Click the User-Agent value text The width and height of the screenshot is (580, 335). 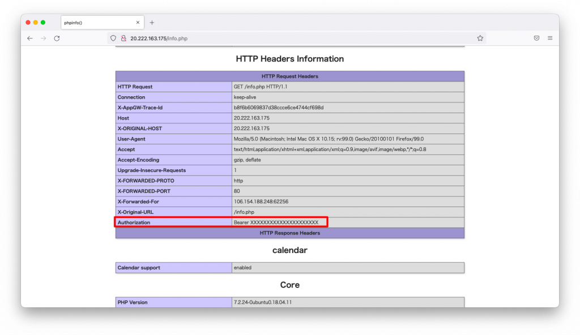tap(329, 139)
